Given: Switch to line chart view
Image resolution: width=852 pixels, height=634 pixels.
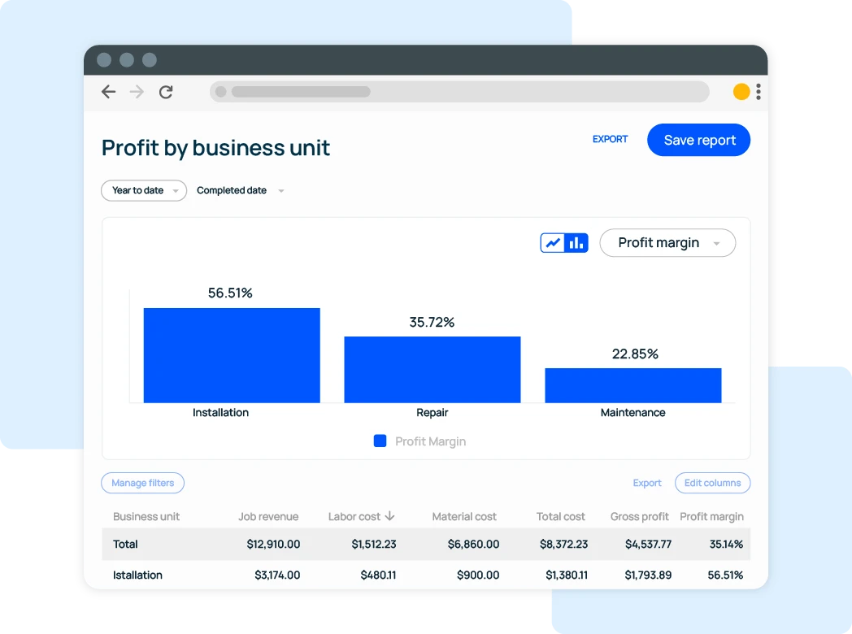Looking at the screenshot, I should click(553, 243).
